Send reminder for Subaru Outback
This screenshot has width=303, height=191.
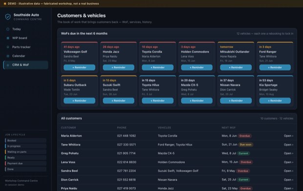point(80,100)
